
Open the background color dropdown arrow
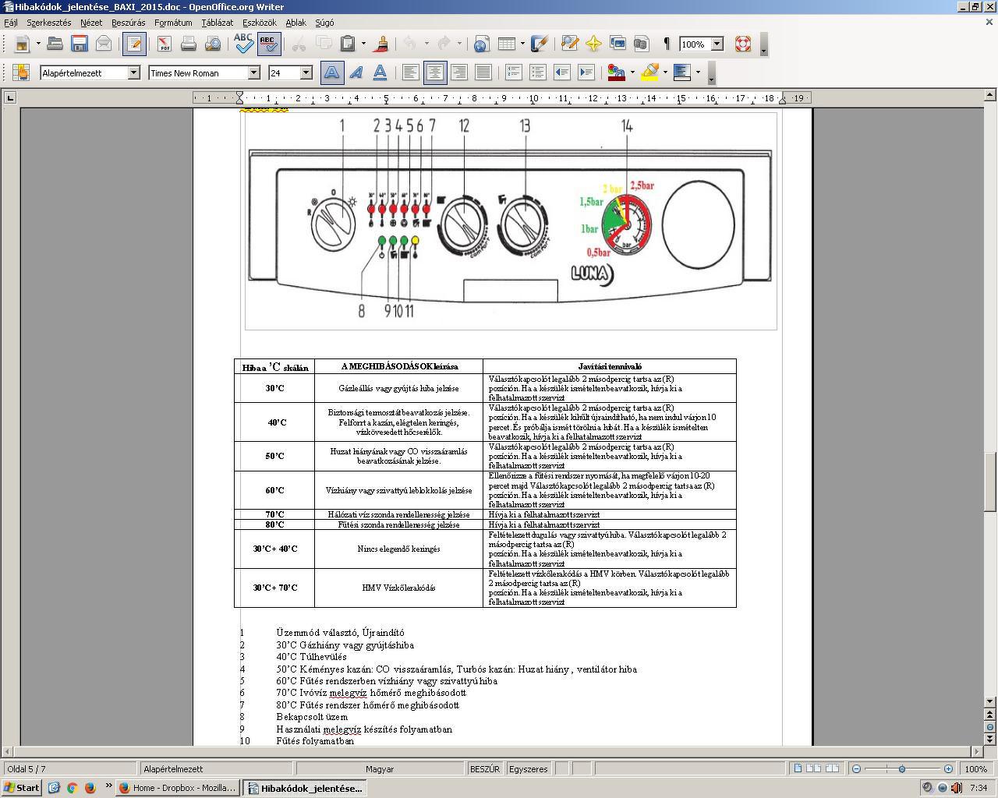pos(698,72)
